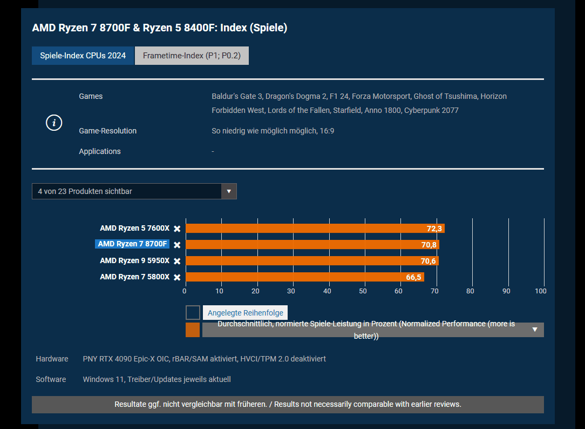The image size is (585, 429).
Task: Click the So niedrig wie möglich text
Action: point(273,131)
